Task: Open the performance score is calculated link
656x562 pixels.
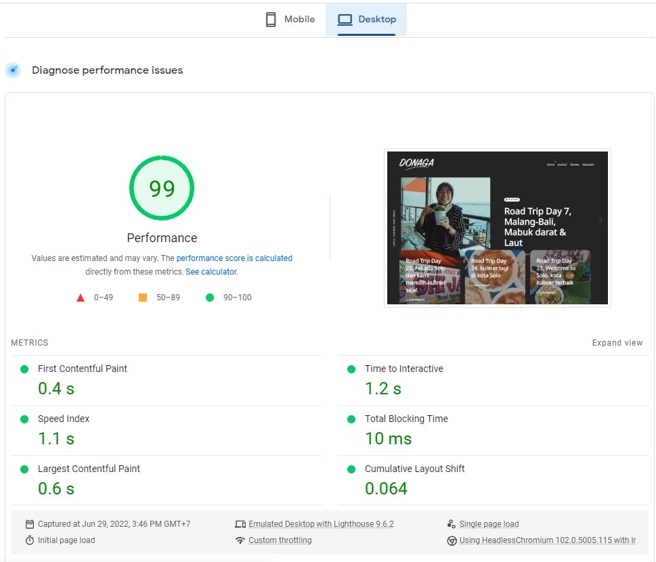Action: point(234,258)
